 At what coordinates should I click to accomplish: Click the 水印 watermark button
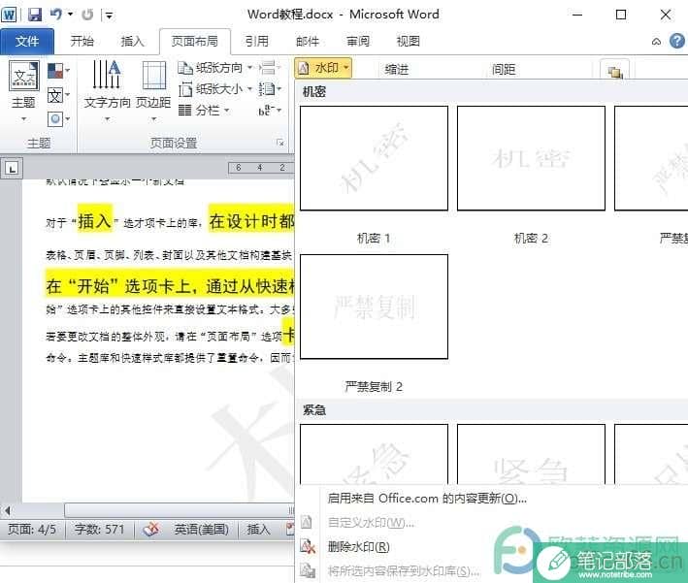(323, 68)
